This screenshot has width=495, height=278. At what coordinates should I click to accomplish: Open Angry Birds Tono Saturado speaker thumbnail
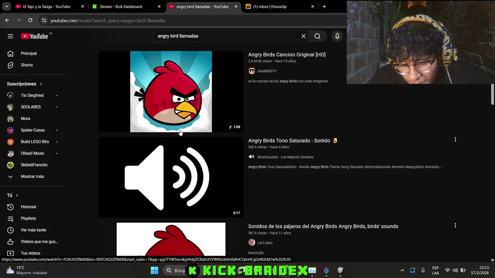coord(171,178)
